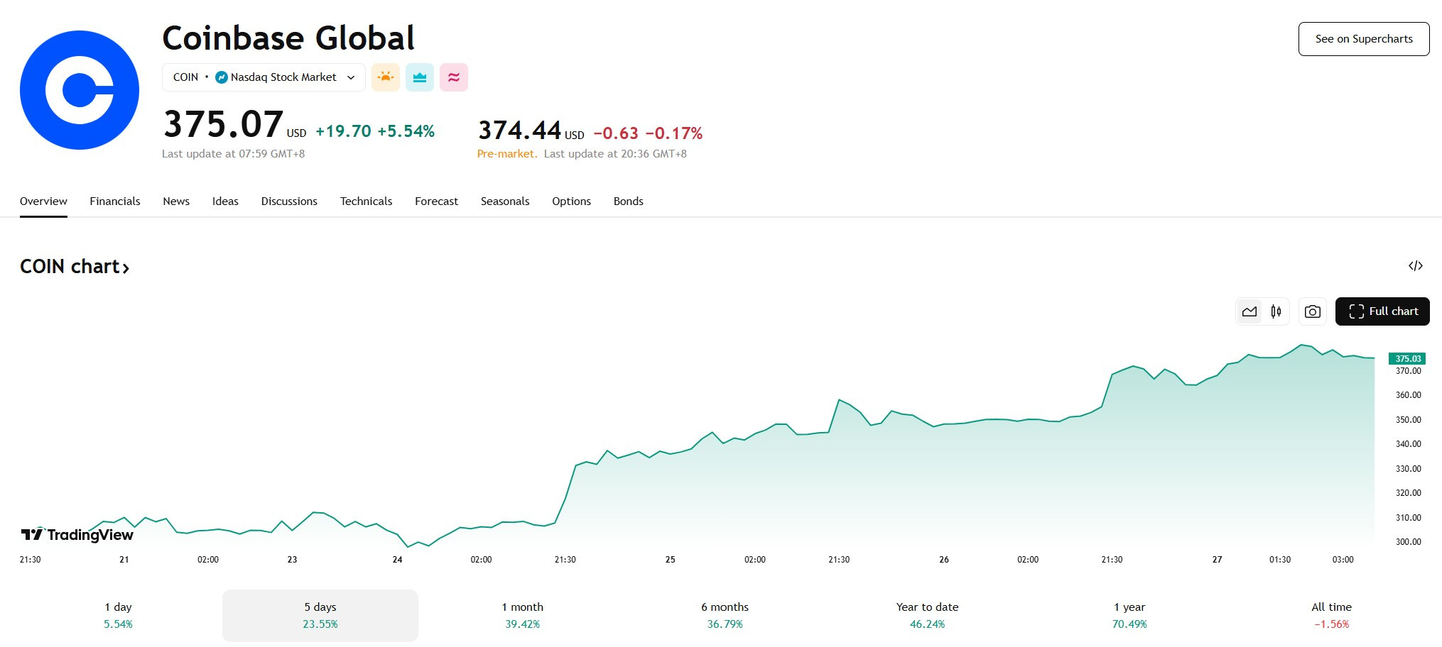1442x647 pixels.
Task: Take a chart snapshot with camera icon
Action: [1313, 311]
